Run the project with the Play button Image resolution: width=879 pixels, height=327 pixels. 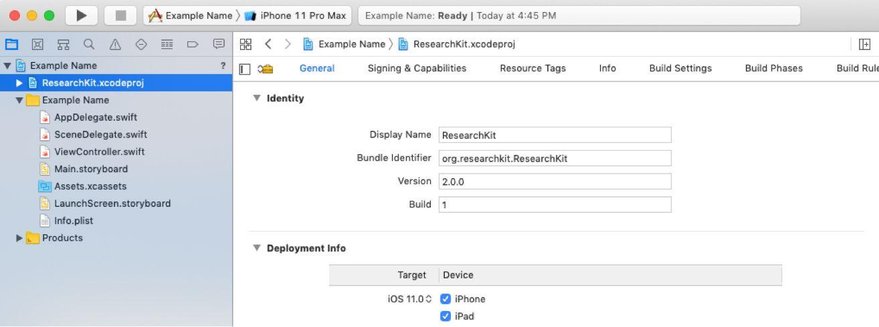(x=82, y=15)
